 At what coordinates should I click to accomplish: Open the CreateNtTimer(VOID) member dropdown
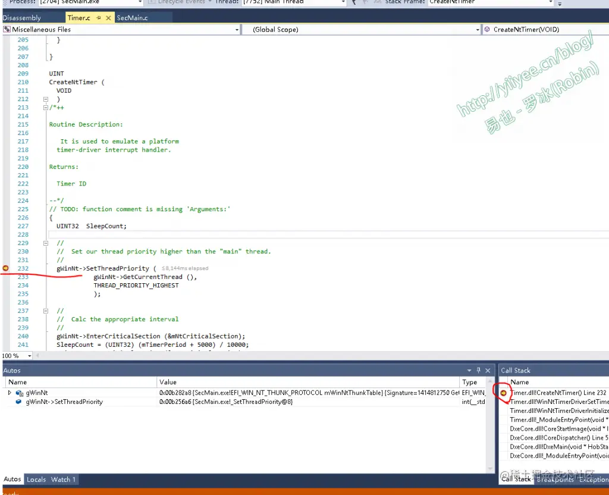tap(545, 30)
